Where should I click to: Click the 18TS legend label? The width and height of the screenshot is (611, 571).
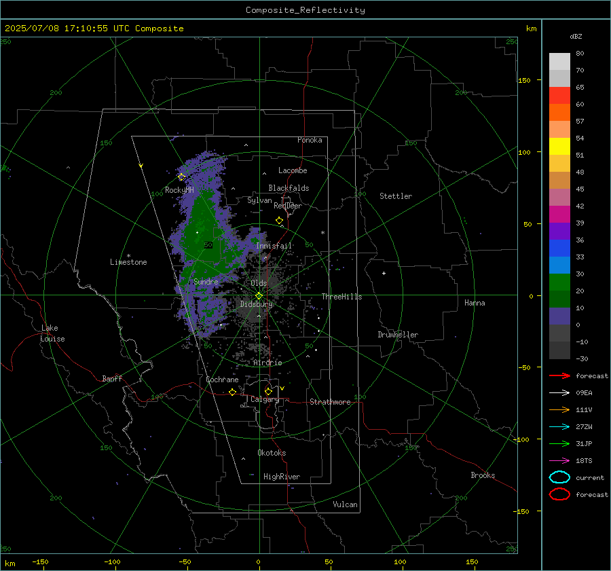[x=584, y=461]
